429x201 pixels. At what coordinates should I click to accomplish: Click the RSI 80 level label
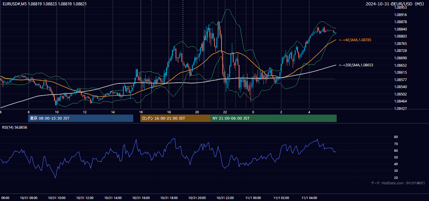click(x=396, y=137)
